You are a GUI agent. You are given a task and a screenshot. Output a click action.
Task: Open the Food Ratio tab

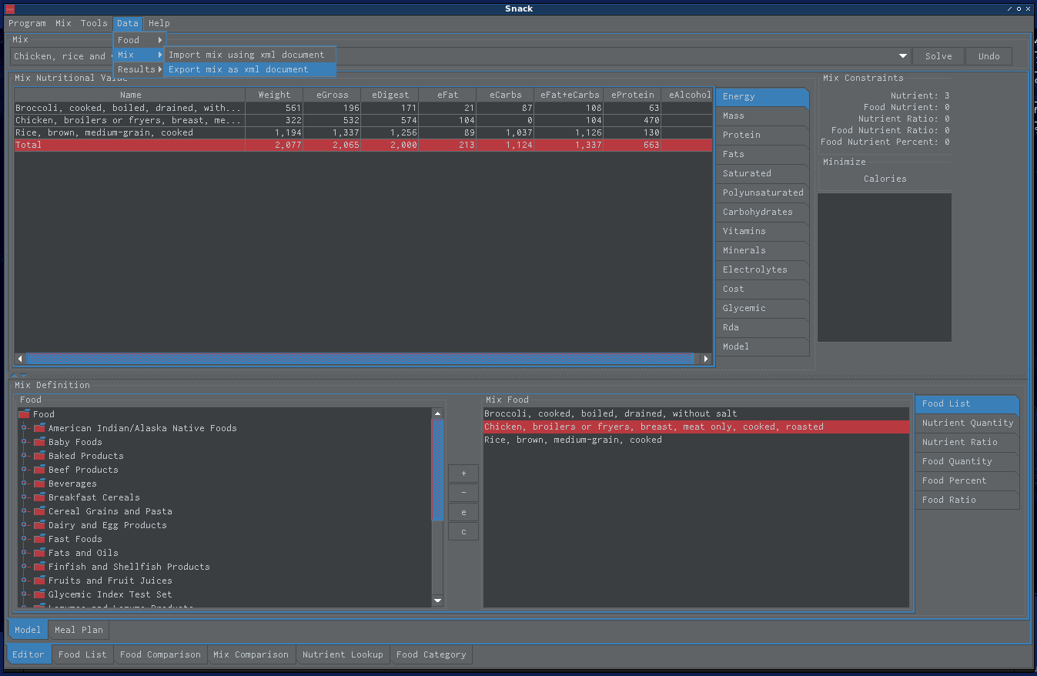pos(967,500)
